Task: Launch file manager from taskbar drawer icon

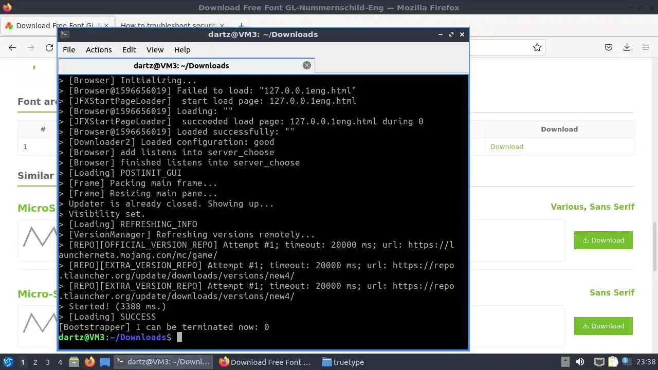Action: (x=74, y=362)
